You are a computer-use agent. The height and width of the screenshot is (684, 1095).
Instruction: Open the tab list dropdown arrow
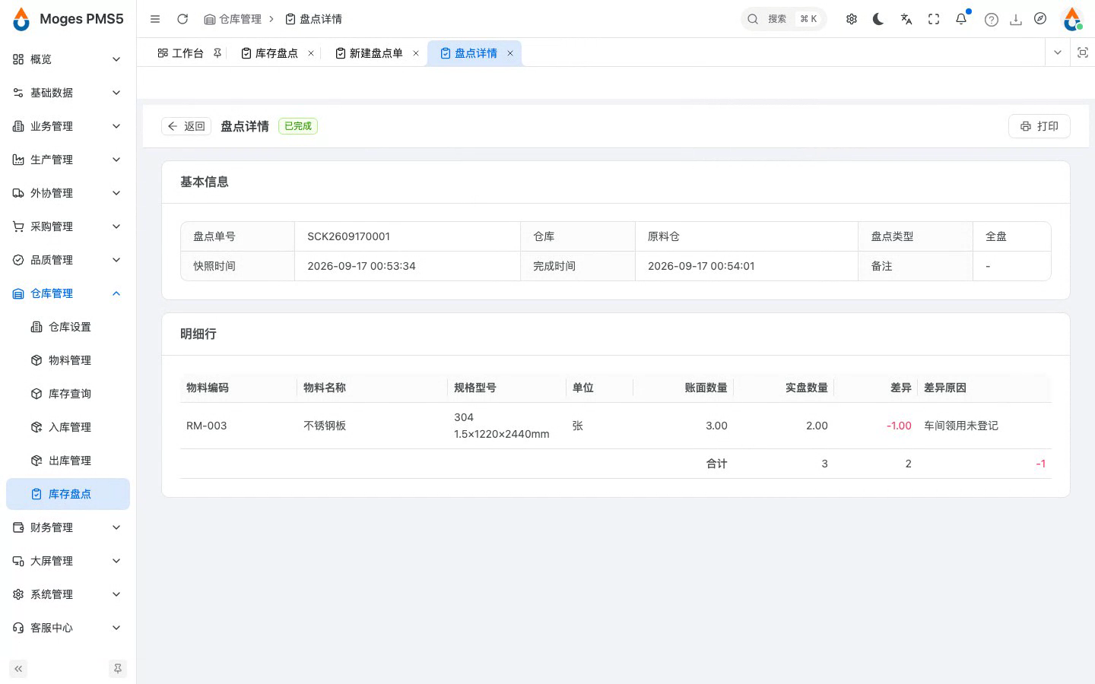pos(1057,52)
